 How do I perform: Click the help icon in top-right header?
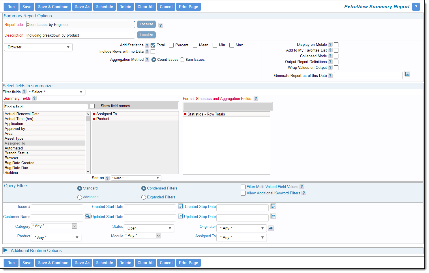tap(416, 7)
